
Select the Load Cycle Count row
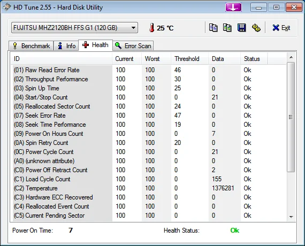[149, 179]
